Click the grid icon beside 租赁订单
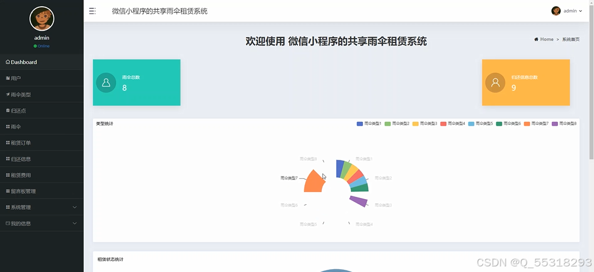This screenshot has height=272, width=594. pyautogui.click(x=8, y=142)
